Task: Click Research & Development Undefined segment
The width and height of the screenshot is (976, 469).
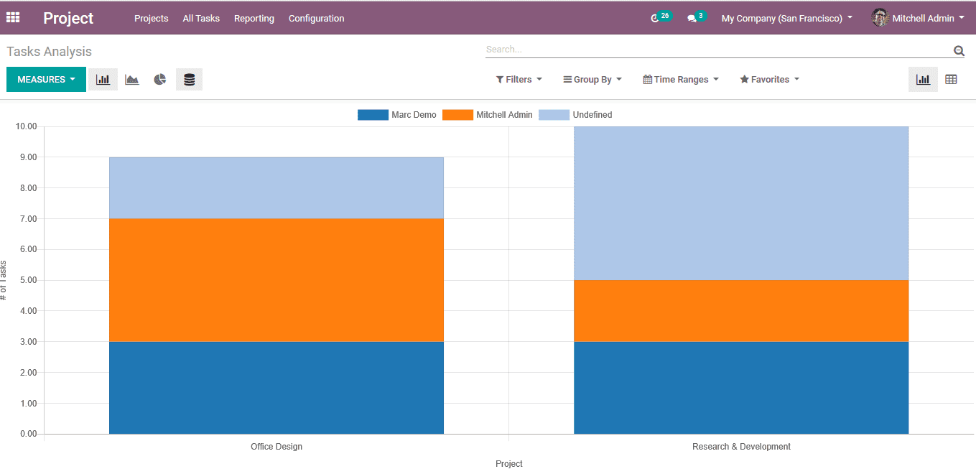Action: [741, 203]
